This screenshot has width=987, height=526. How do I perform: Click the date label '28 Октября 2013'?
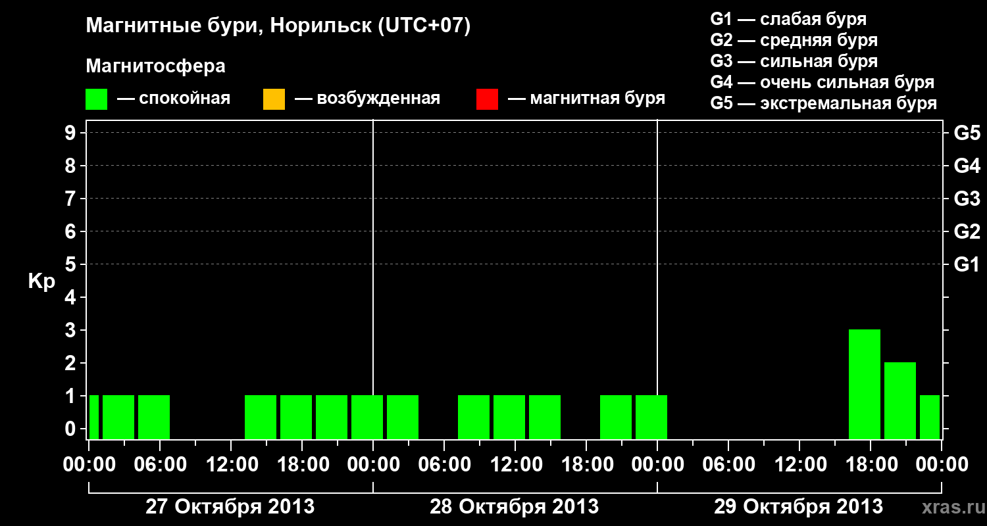[514, 507]
